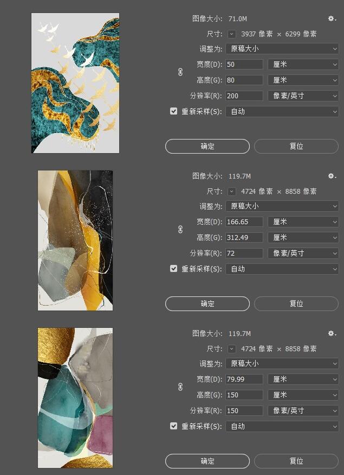Screen dimensions: 344x475
Task: Expand 原稿大小 dropdown in top dialog
Action: click(x=282, y=49)
